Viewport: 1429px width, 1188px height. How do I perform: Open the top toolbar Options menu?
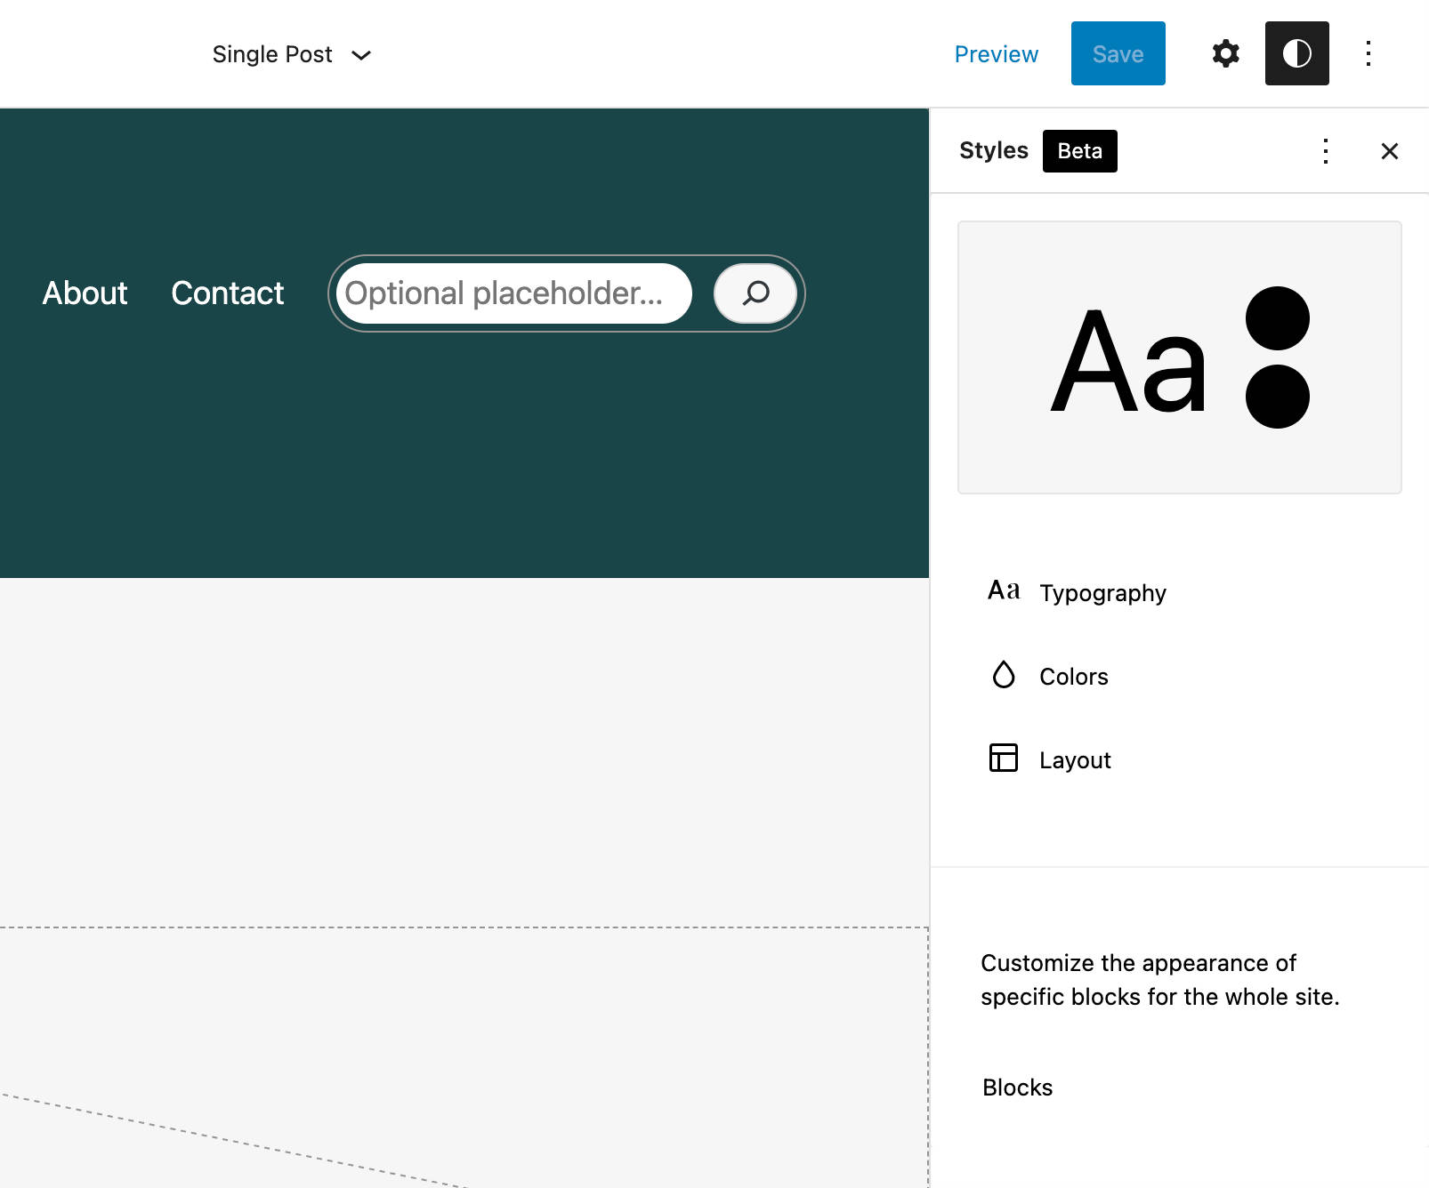[1368, 53]
